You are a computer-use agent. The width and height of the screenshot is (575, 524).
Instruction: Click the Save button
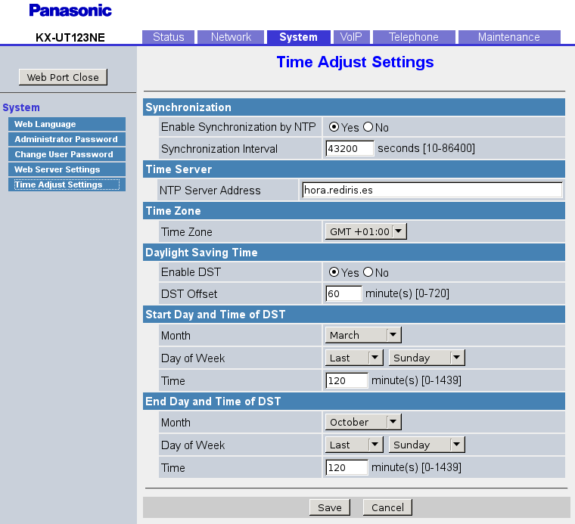point(329,507)
